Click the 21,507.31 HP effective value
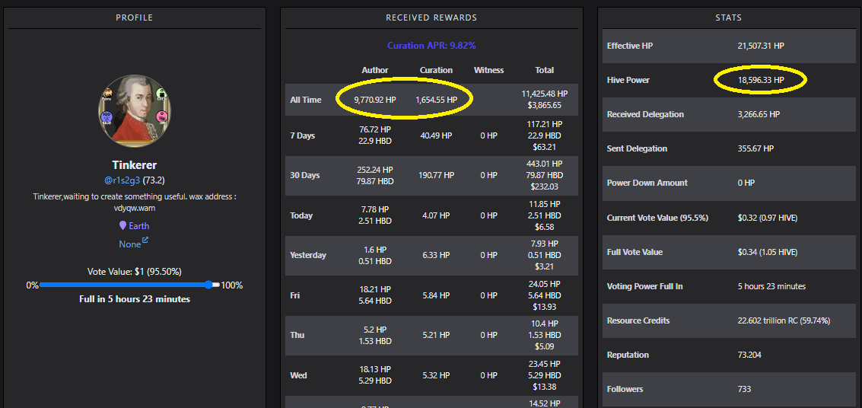Viewport: 862px width, 408px height. point(761,46)
